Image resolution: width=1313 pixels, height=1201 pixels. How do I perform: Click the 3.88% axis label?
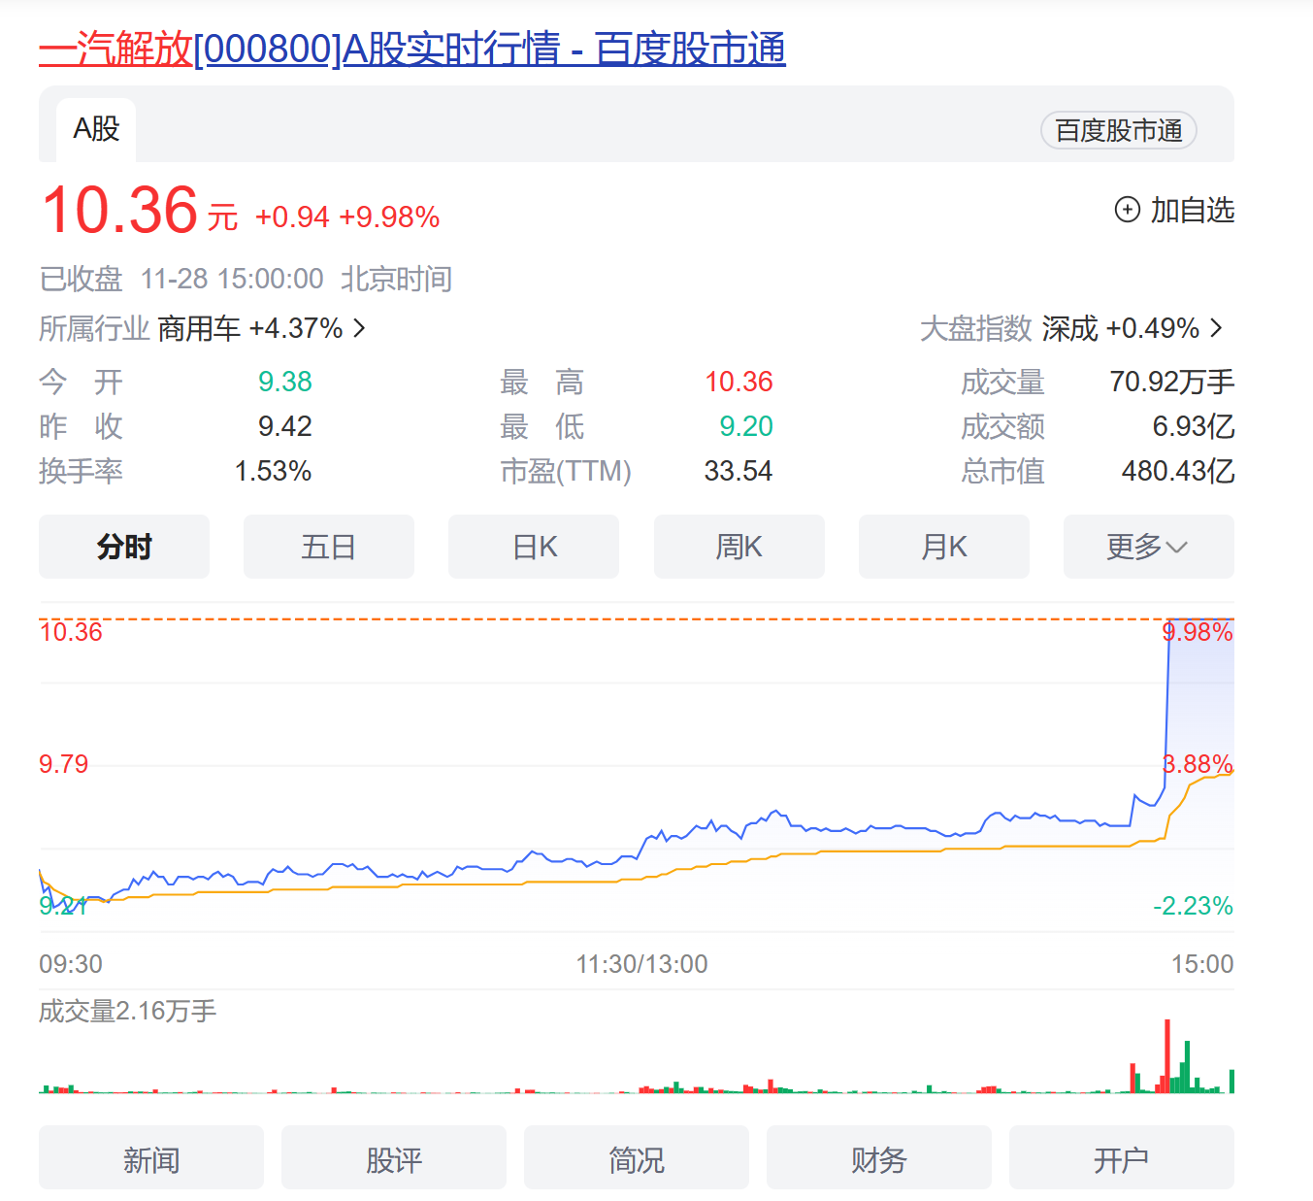point(1198,764)
